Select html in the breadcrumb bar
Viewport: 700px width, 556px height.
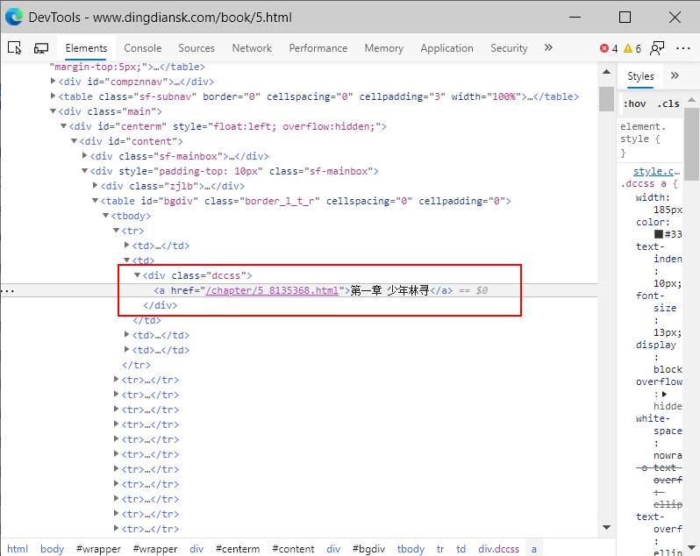coord(18,548)
